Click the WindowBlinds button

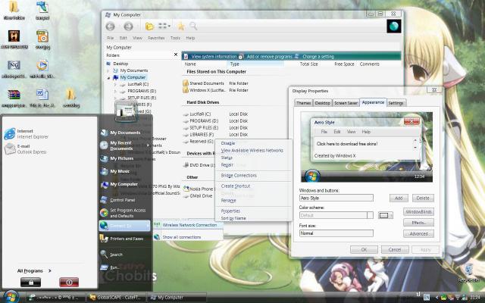click(418, 212)
